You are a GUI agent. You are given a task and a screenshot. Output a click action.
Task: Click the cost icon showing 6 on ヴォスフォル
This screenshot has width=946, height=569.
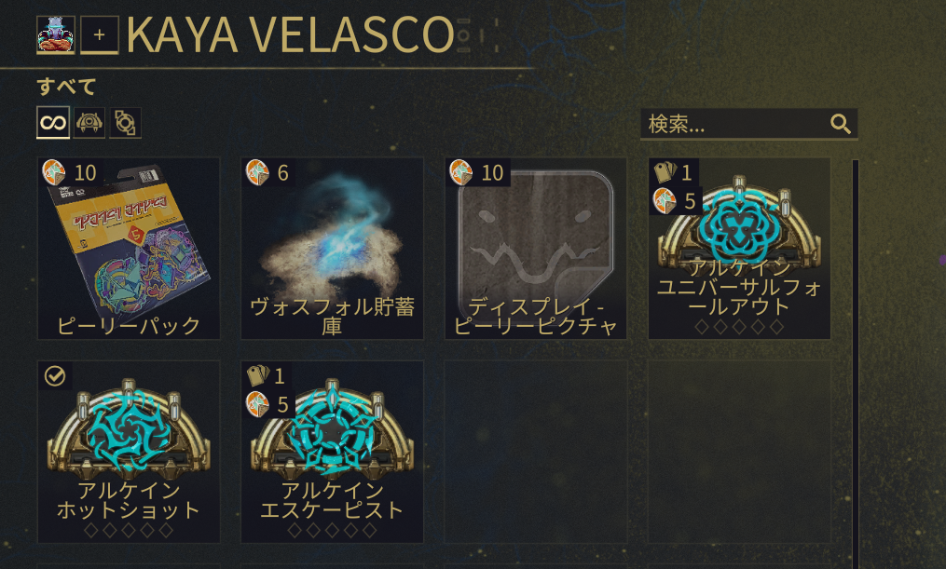tap(257, 172)
